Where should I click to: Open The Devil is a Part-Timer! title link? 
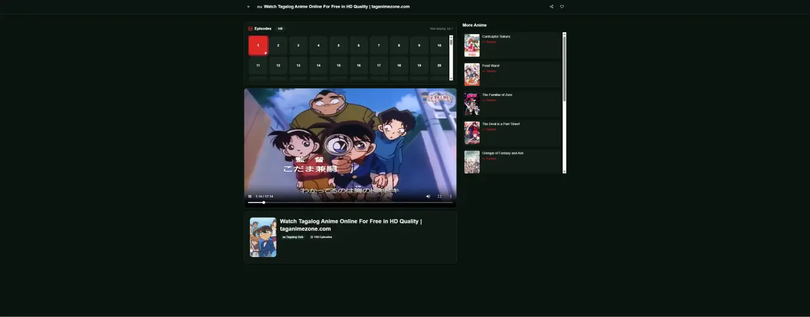pos(501,124)
